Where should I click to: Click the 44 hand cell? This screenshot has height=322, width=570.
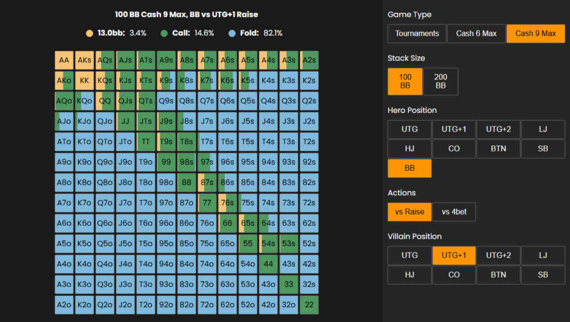tap(268, 264)
